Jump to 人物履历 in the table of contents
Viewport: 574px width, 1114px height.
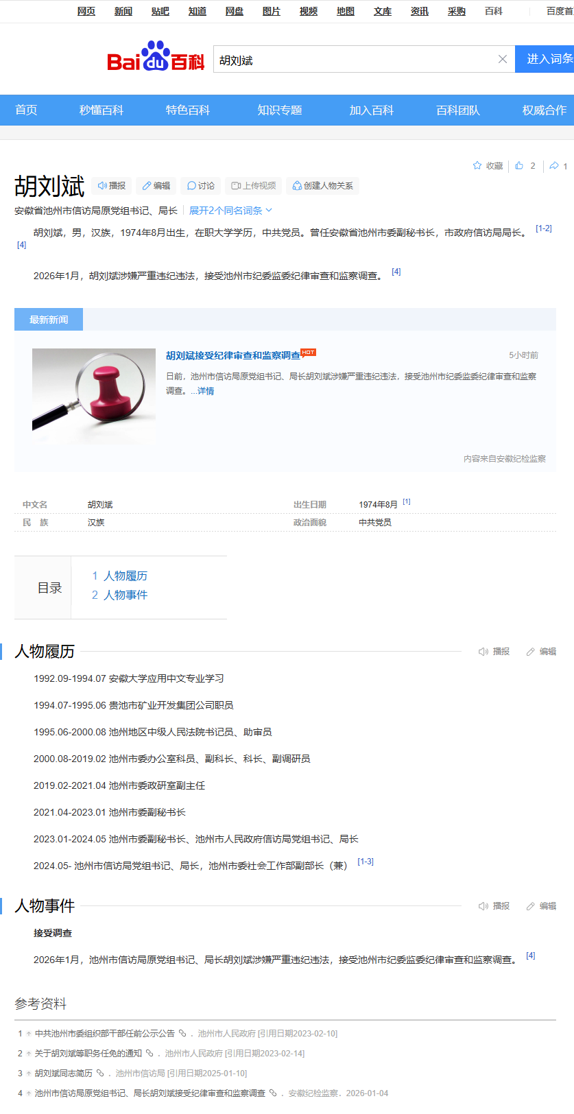(125, 576)
